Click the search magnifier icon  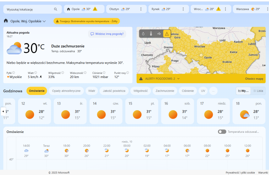click(55, 9)
